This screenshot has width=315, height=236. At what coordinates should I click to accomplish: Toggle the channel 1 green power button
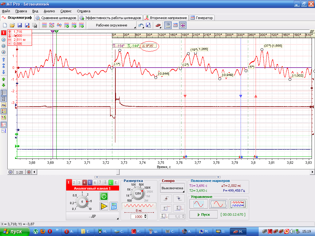tap(104, 196)
